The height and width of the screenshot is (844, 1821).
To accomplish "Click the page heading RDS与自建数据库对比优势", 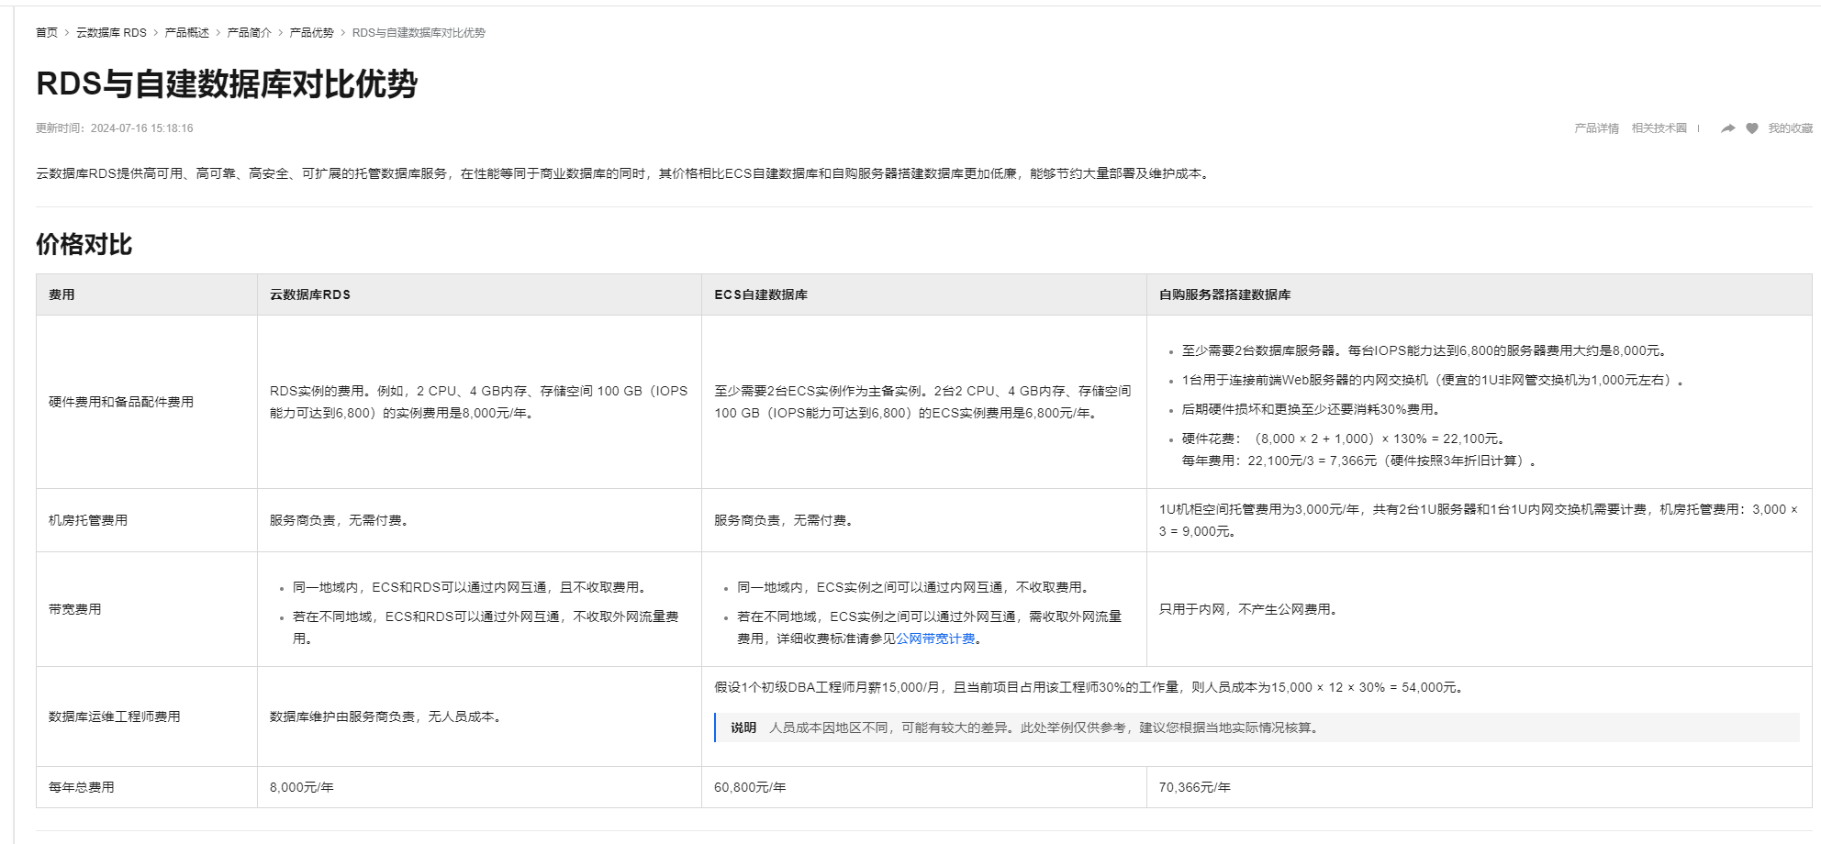I will tap(227, 84).
